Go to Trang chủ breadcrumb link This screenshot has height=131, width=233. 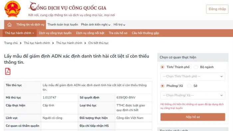(x=11, y=43)
